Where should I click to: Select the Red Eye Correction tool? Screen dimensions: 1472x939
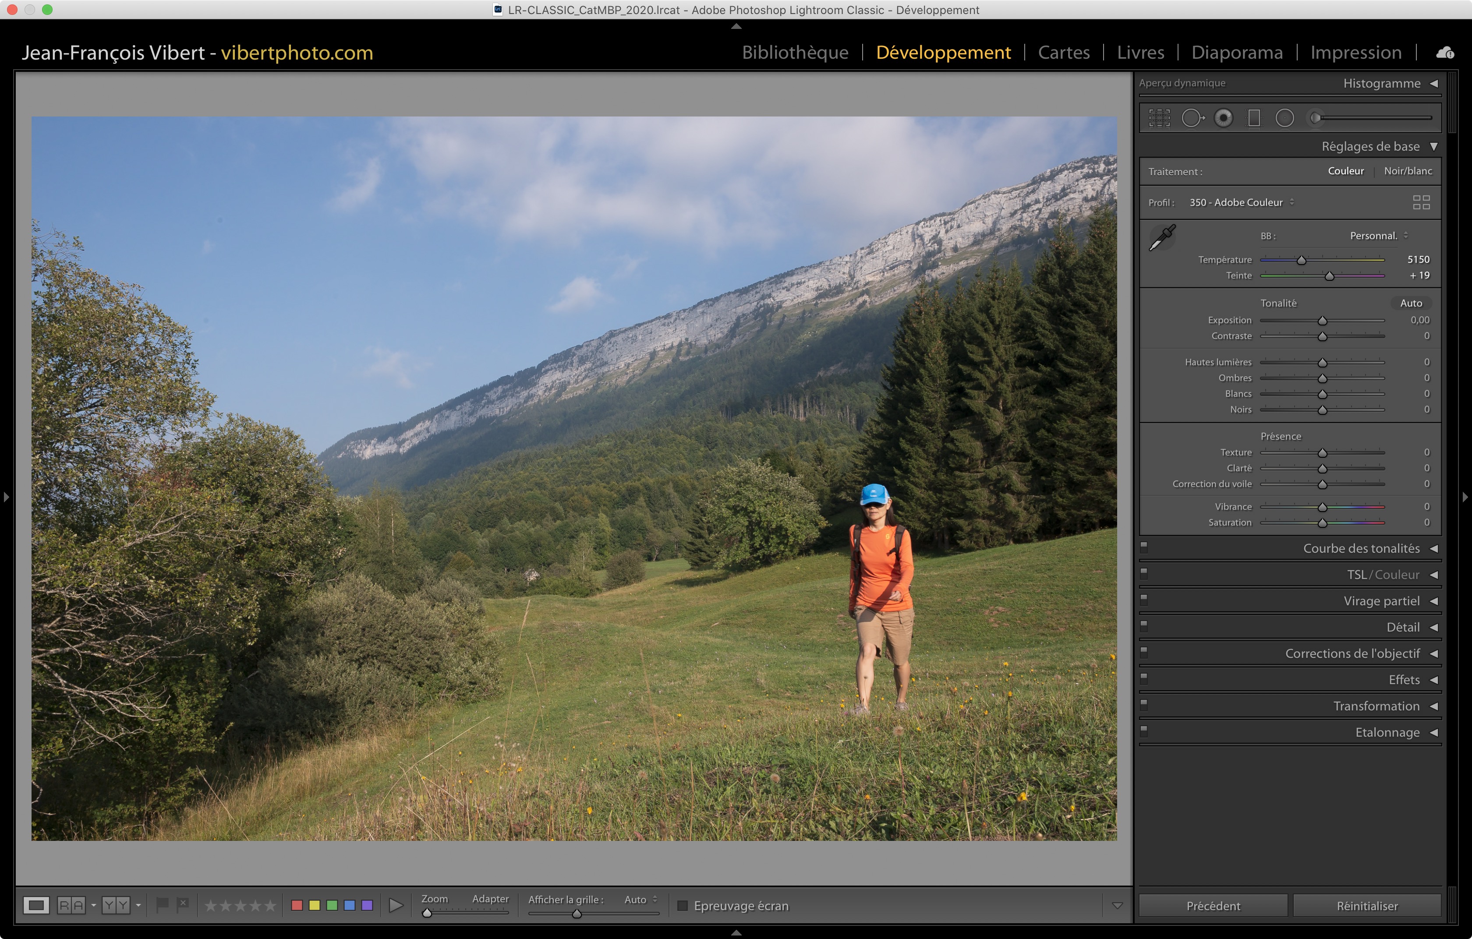click(1223, 118)
